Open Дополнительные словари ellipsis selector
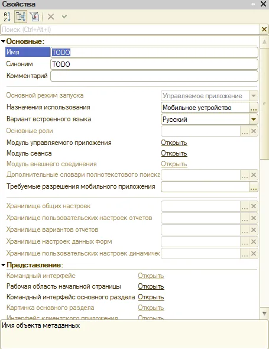Image resolution: width=269 pixels, height=349 pixels. point(245,175)
